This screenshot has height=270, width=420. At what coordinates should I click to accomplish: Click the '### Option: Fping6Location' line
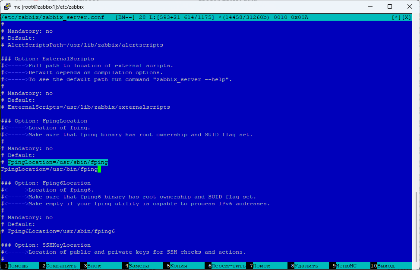46,183
